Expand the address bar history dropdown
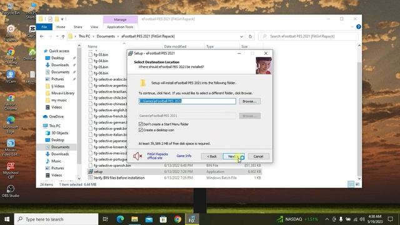This screenshot has height=225, width=400. (x=241, y=36)
